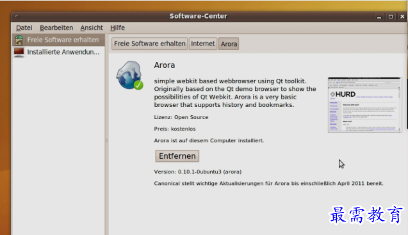Screen dimensions: 408x235
Task: Click Entfernen to remove Arora
Action: tap(177, 156)
